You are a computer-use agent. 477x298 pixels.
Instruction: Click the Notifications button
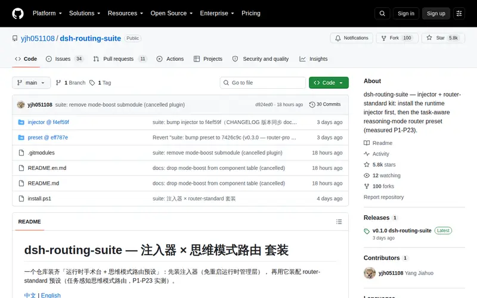coord(352,38)
